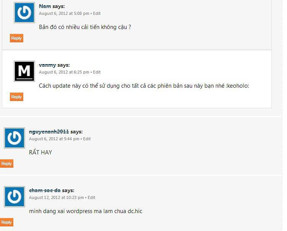Open permalink August 12, 2012 at 10:23 pm

tap(56, 197)
